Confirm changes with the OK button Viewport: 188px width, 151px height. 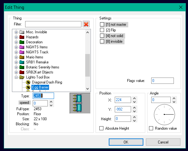pos(126,142)
